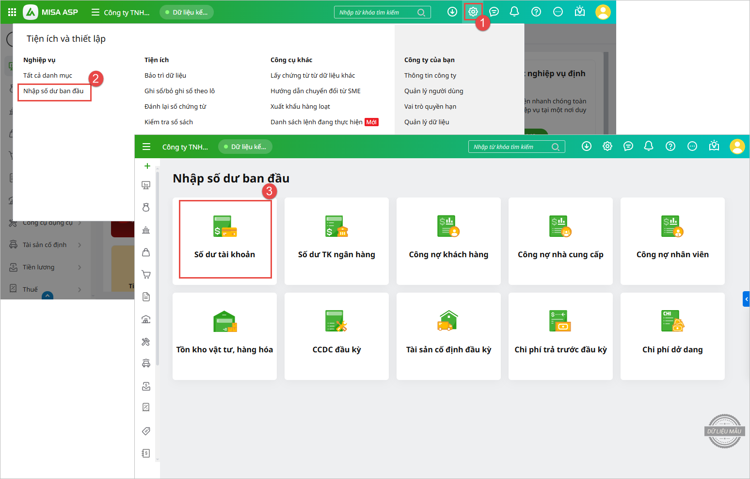
Task: Choose Bảo trì dữ liệu from Tiện ích
Action: 165,76
